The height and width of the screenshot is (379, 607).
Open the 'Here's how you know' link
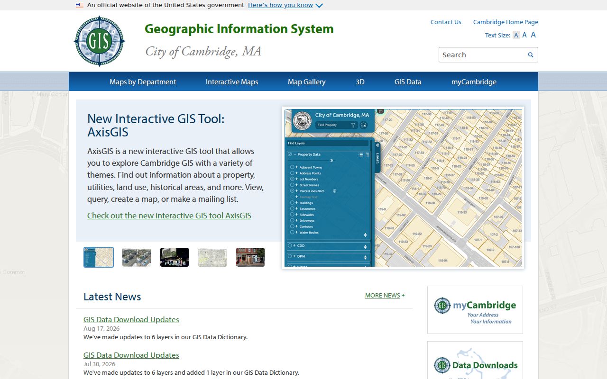pyautogui.click(x=280, y=5)
